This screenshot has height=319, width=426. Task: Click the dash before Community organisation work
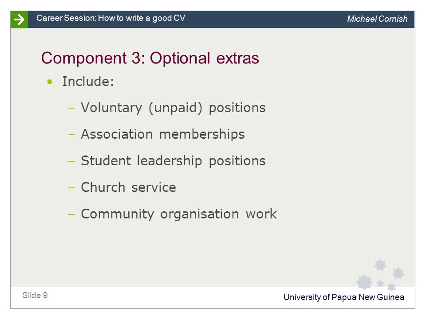click(x=71, y=214)
